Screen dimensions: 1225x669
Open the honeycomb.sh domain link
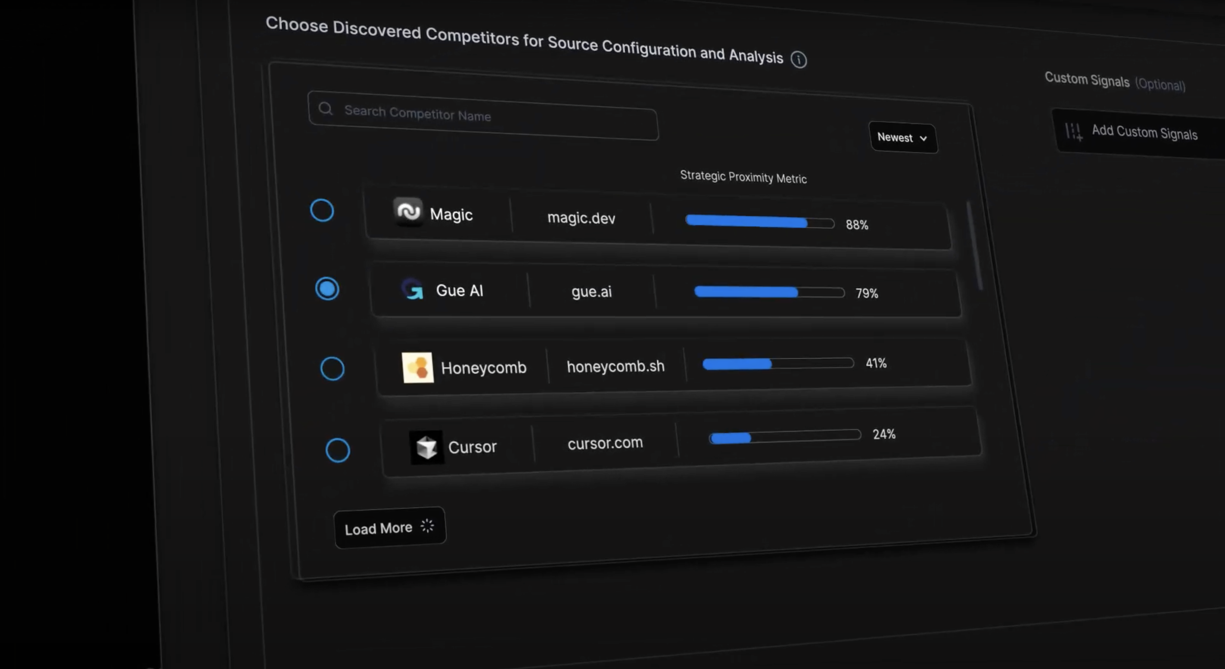click(616, 366)
